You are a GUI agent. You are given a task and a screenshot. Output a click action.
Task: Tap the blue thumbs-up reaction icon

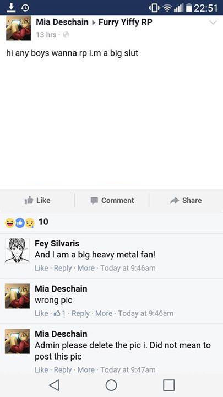20,223
